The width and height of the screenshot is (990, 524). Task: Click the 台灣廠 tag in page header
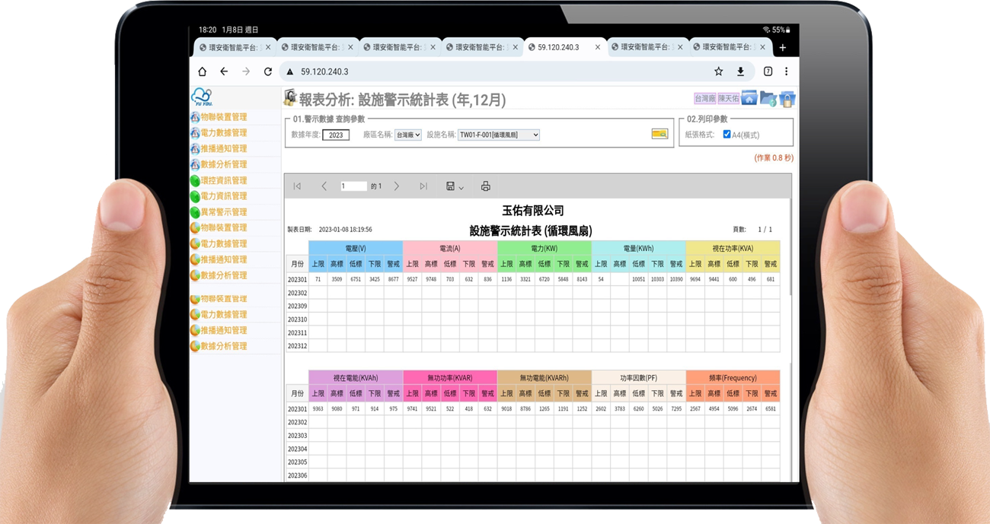705,99
